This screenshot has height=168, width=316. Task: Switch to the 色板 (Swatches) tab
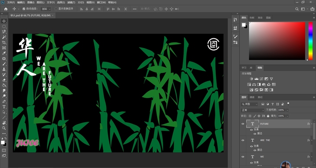coord(252,18)
